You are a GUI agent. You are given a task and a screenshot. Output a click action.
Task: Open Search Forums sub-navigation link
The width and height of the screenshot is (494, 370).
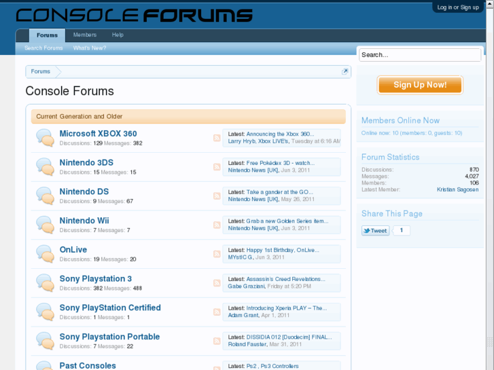pyautogui.click(x=43, y=48)
